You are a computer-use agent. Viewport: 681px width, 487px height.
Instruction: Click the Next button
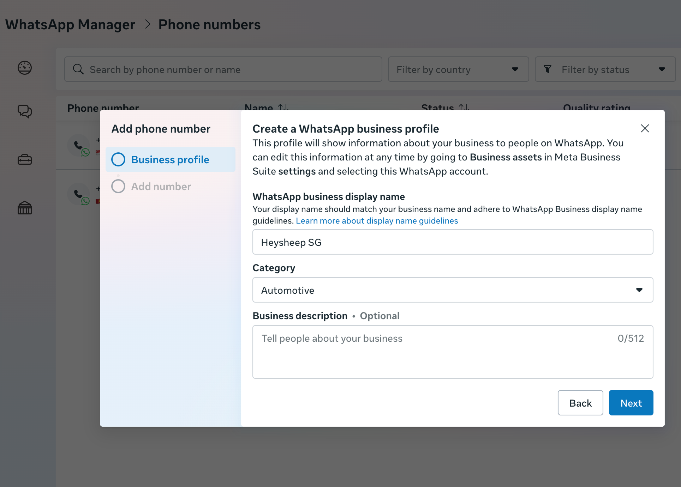pyautogui.click(x=631, y=403)
